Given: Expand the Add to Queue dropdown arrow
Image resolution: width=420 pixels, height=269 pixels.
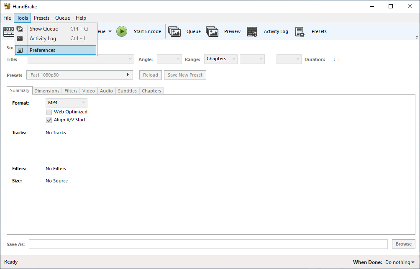Looking at the screenshot, I should tap(110, 32).
